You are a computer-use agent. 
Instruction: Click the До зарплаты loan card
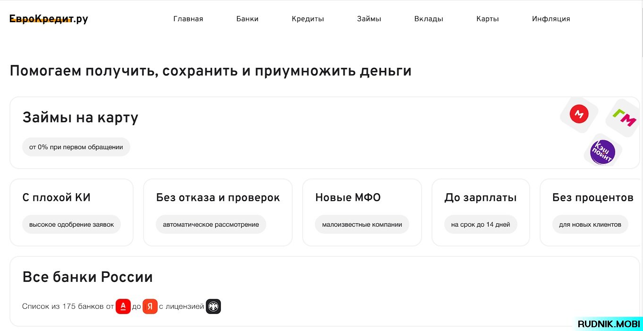tap(481, 212)
